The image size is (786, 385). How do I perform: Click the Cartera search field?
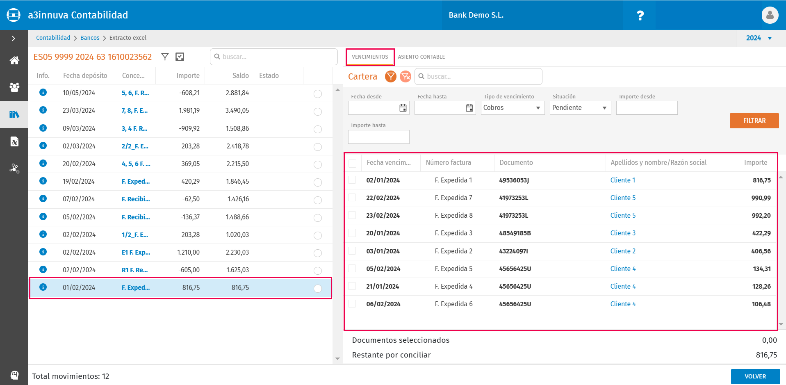coord(478,76)
